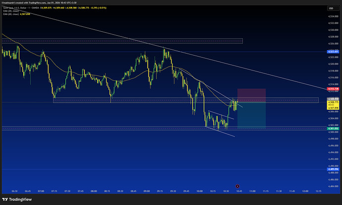Click the teal profit zone of the short position
342x205 pixels.
click(x=251, y=115)
